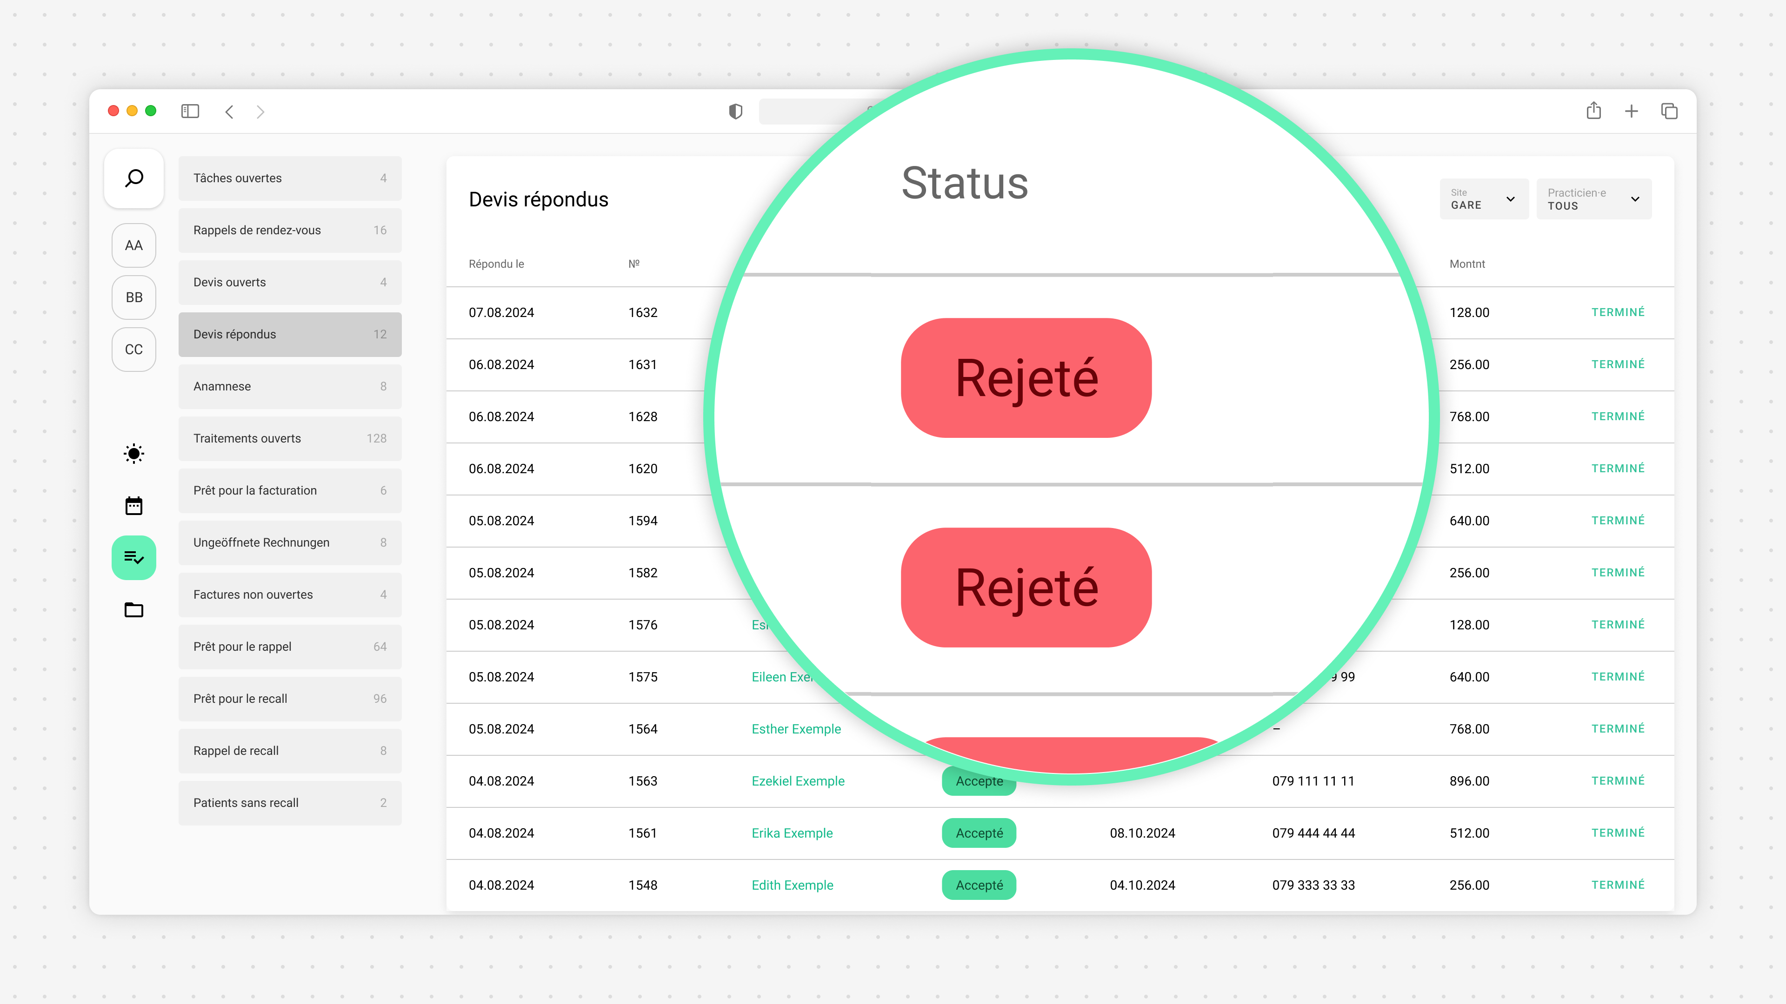
Task: Open a new browser tab with plus
Action: click(1632, 112)
